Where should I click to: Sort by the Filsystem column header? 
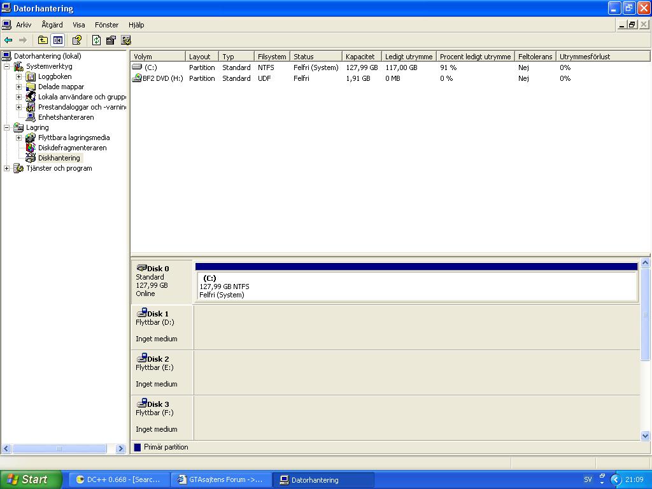pyautogui.click(x=272, y=57)
